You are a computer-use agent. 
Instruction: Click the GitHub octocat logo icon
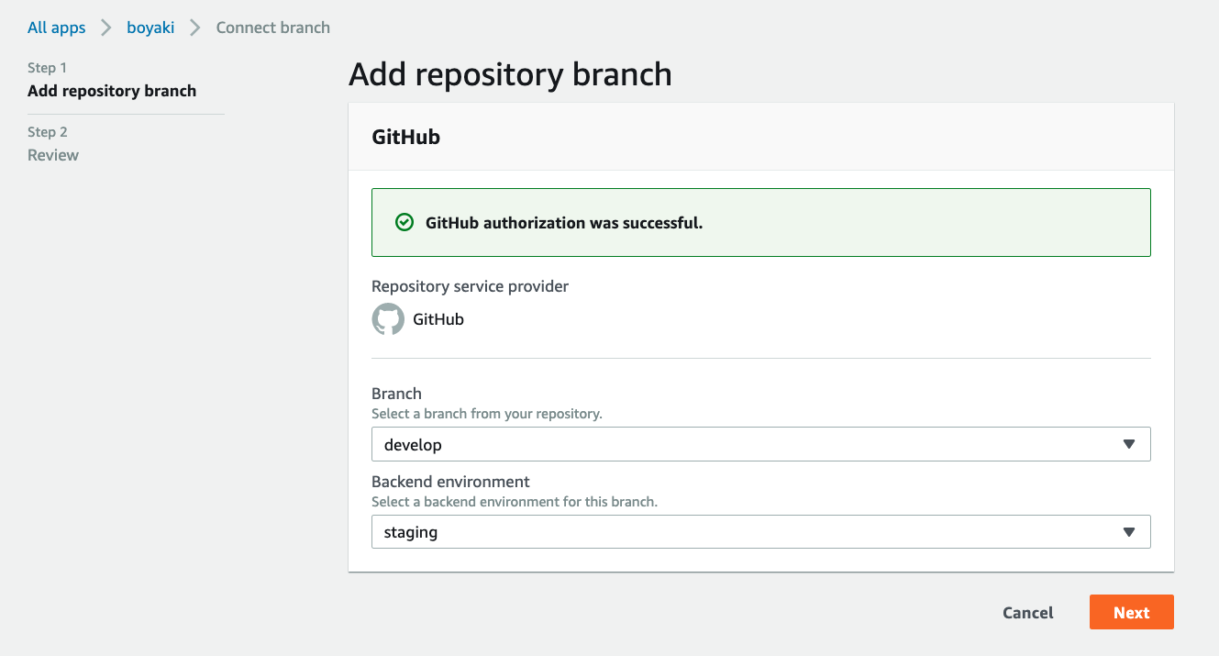pyautogui.click(x=388, y=319)
